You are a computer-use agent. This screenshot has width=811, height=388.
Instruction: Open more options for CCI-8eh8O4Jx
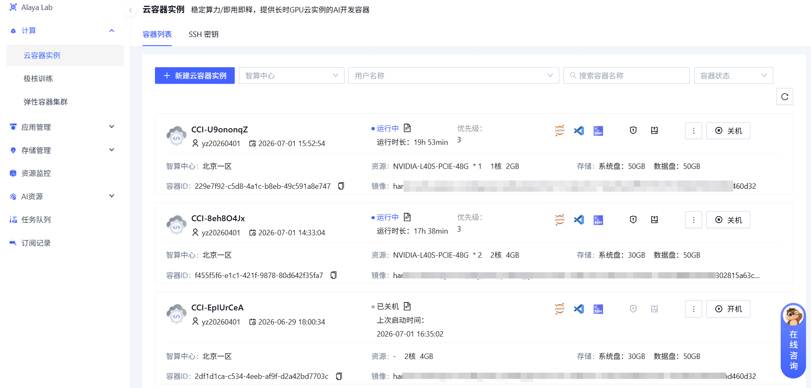[693, 220]
